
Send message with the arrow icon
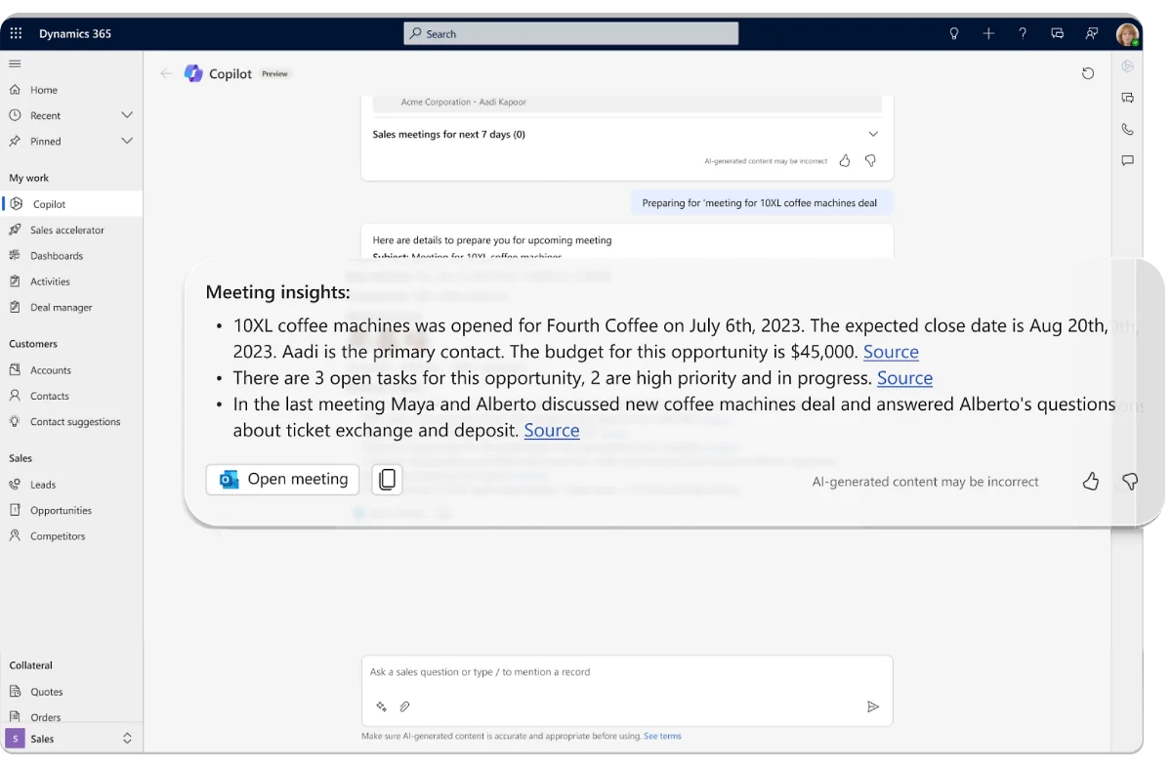click(873, 706)
